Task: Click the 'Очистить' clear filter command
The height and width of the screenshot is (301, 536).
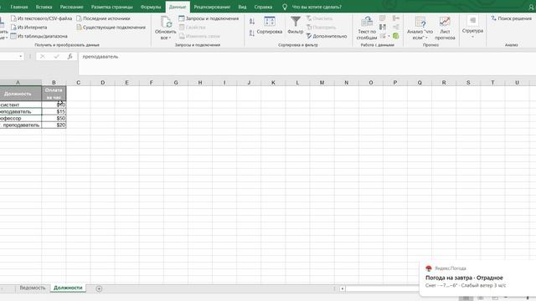Action: (x=319, y=18)
